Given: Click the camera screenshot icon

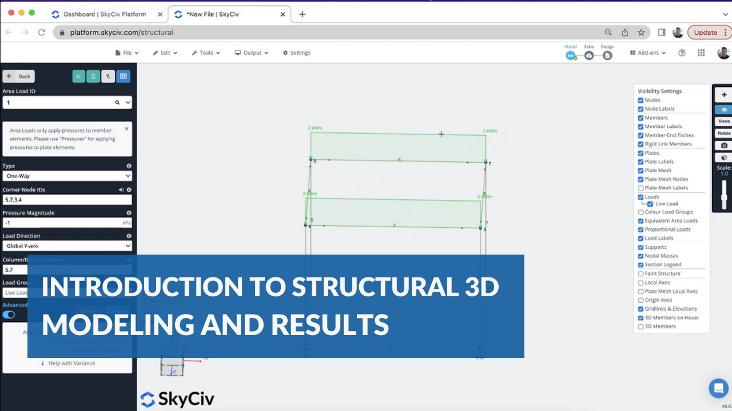Looking at the screenshot, I should pyautogui.click(x=724, y=146).
